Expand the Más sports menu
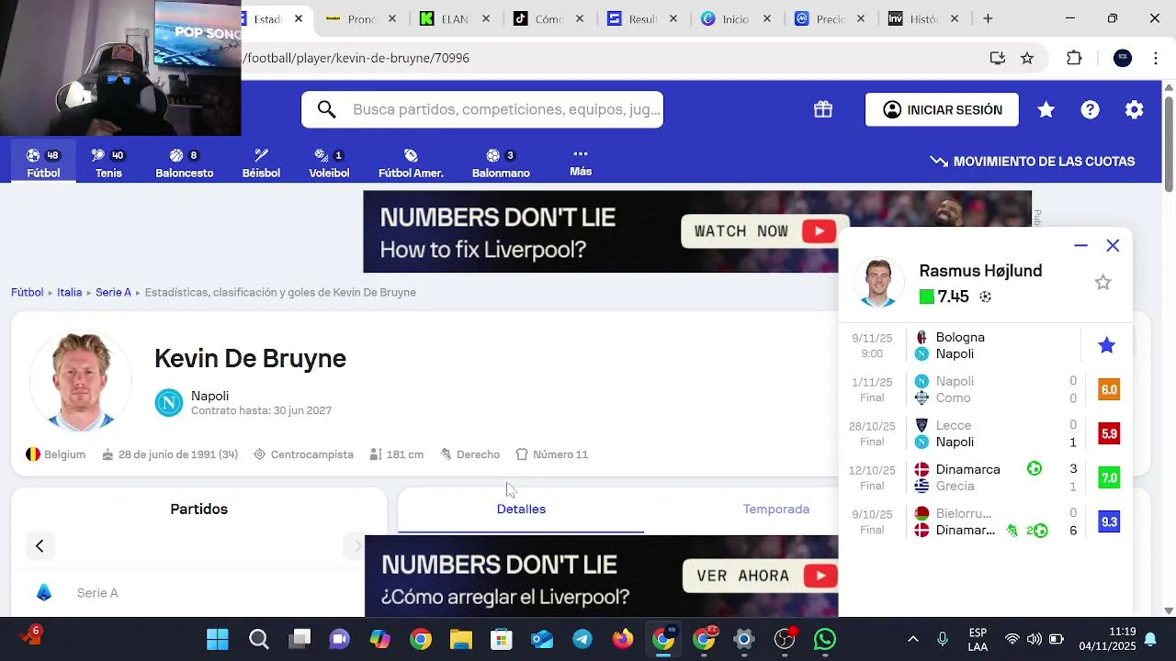Screen dimensions: 1176x661 pyautogui.click(x=581, y=162)
